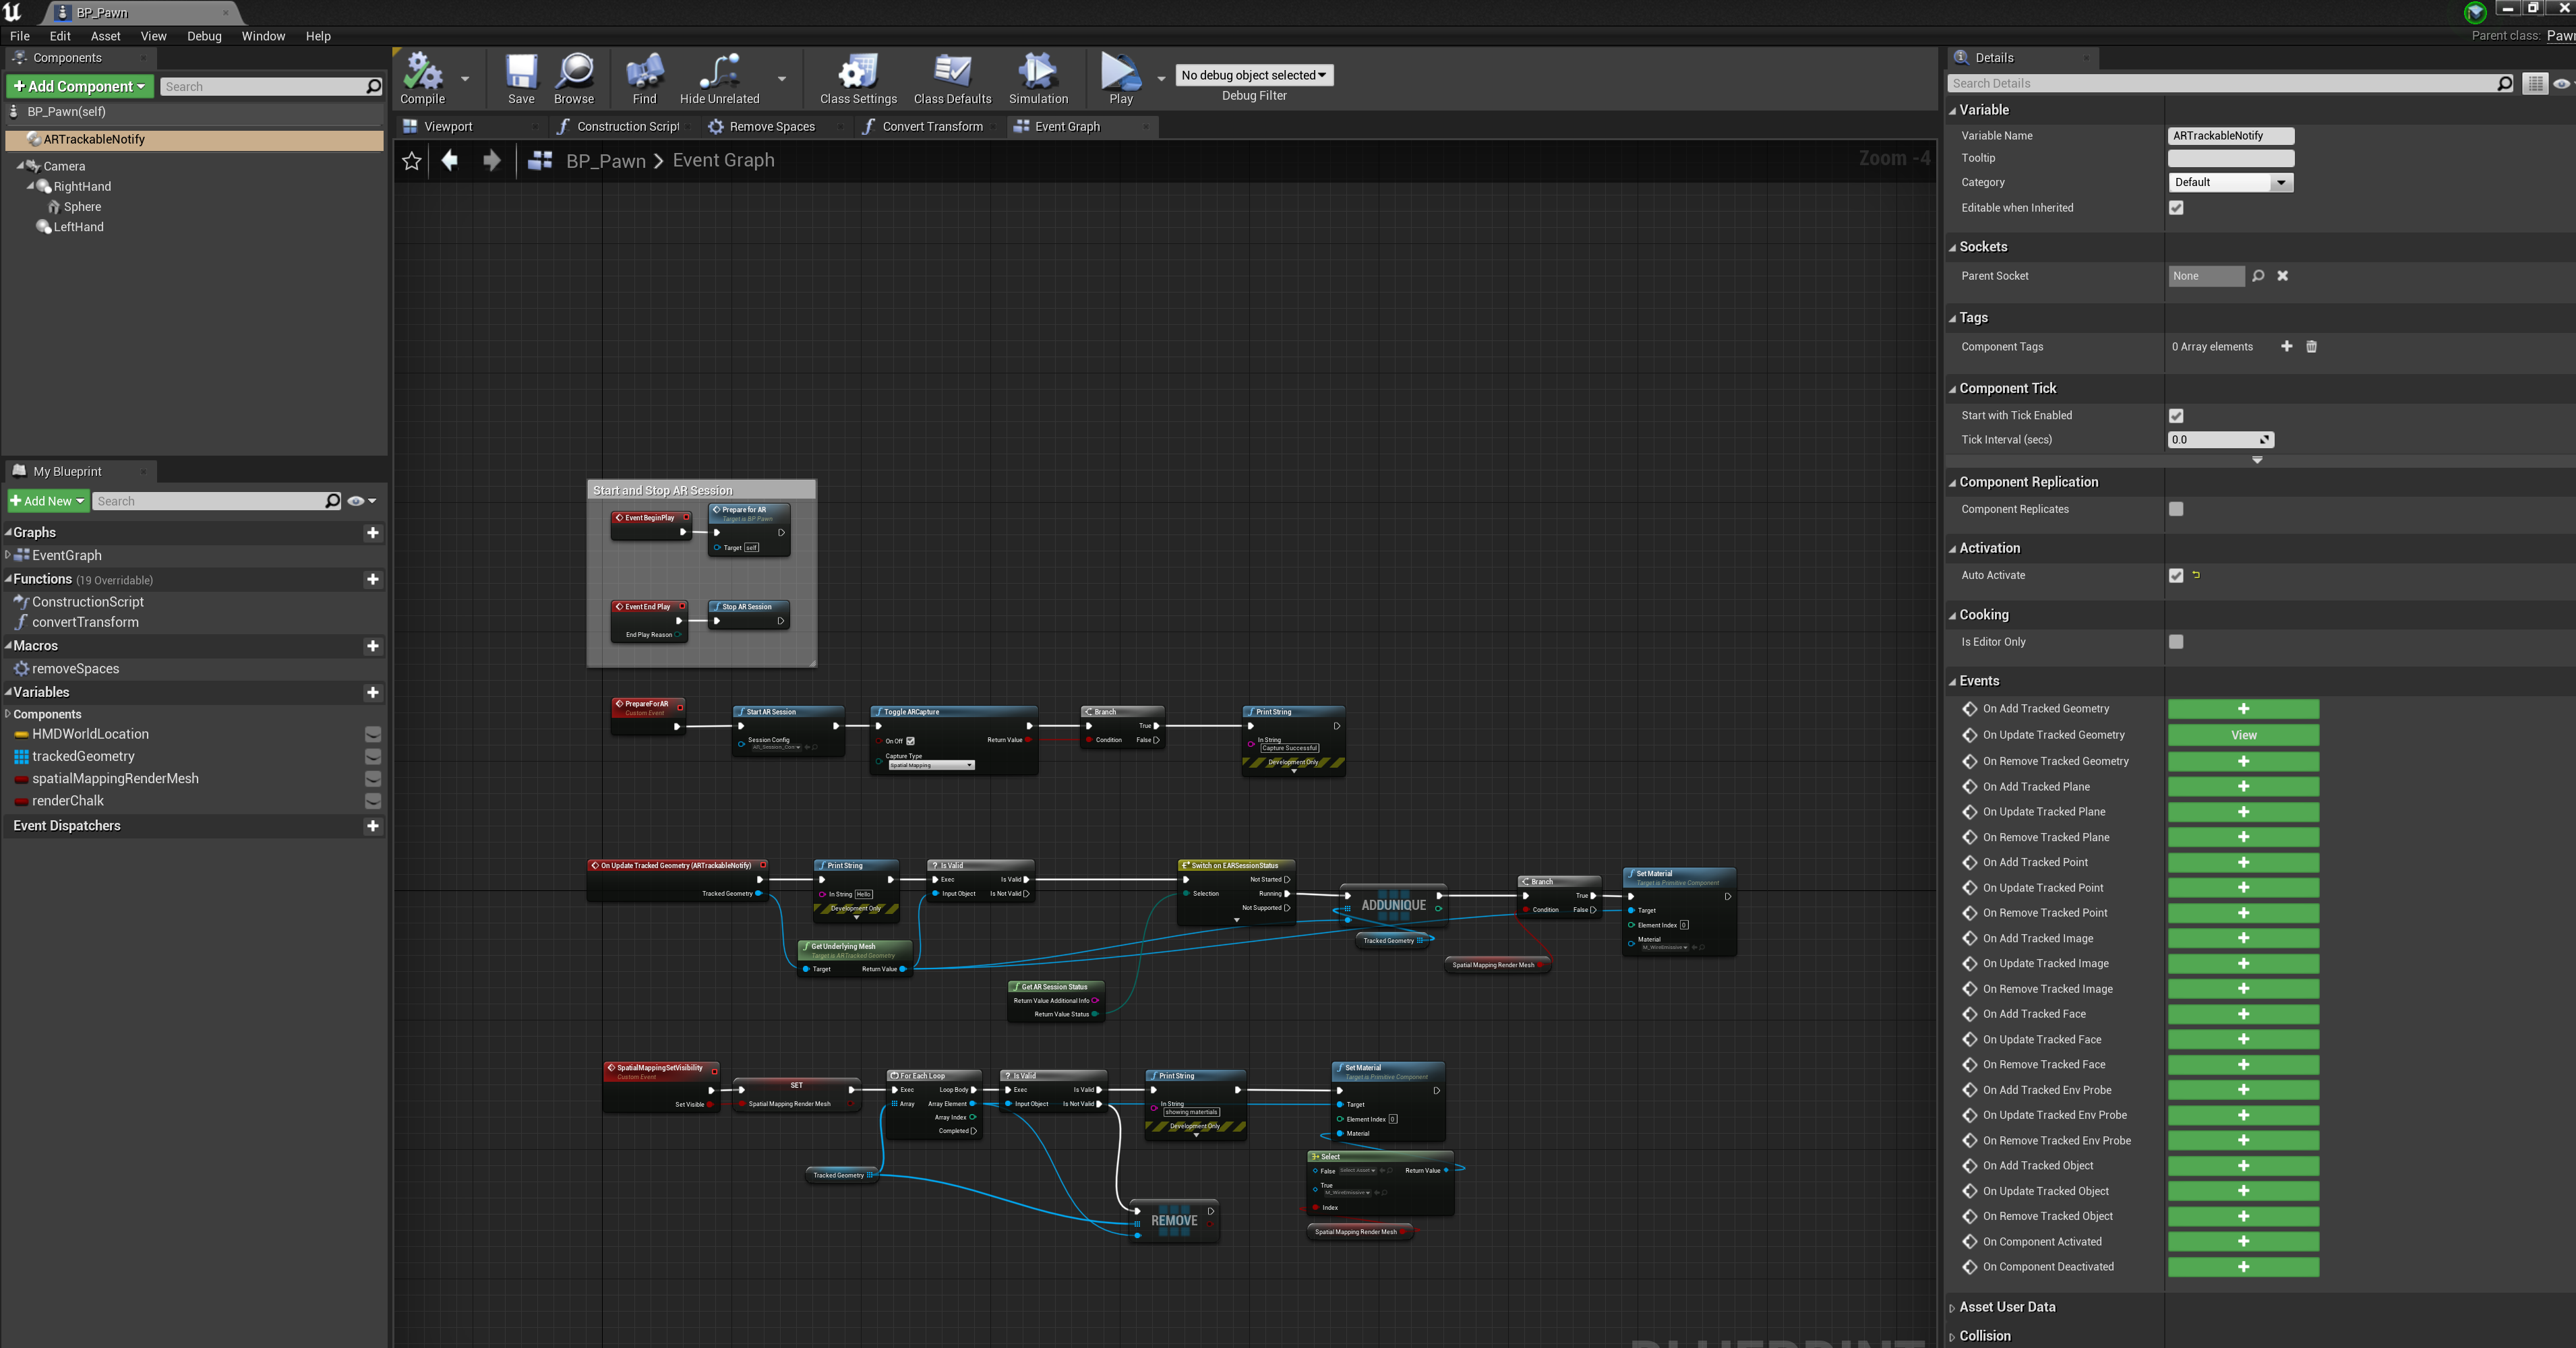Add On Add Tracked Geometry event
The width and height of the screenshot is (2576, 1348).
(x=2243, y=709)
